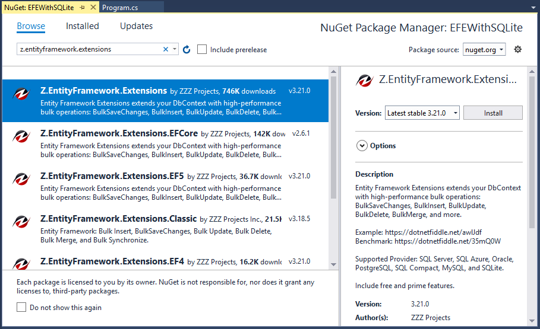Click the details pane scroll-down arrow
The height and width of the screenshot is (329, 540).
[532, 321]
